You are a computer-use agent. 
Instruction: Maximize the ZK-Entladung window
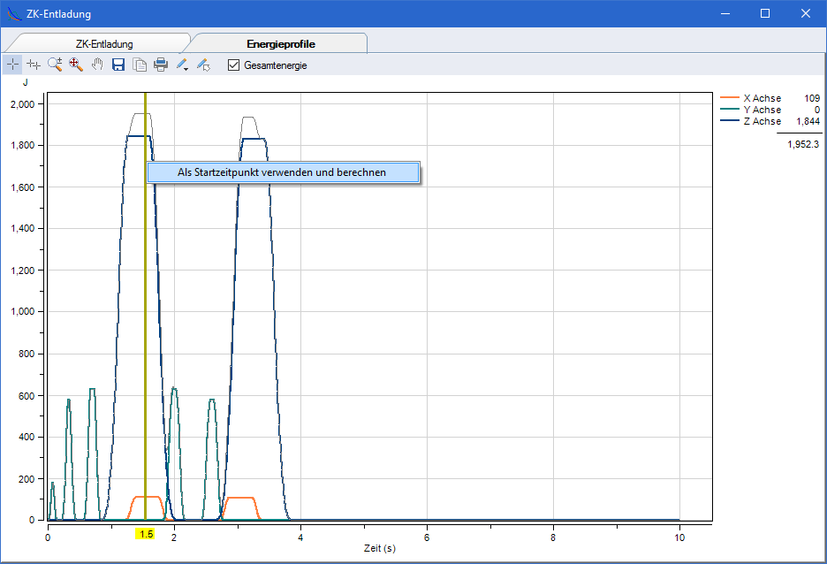pyautogui.click(x=765, y=13)
